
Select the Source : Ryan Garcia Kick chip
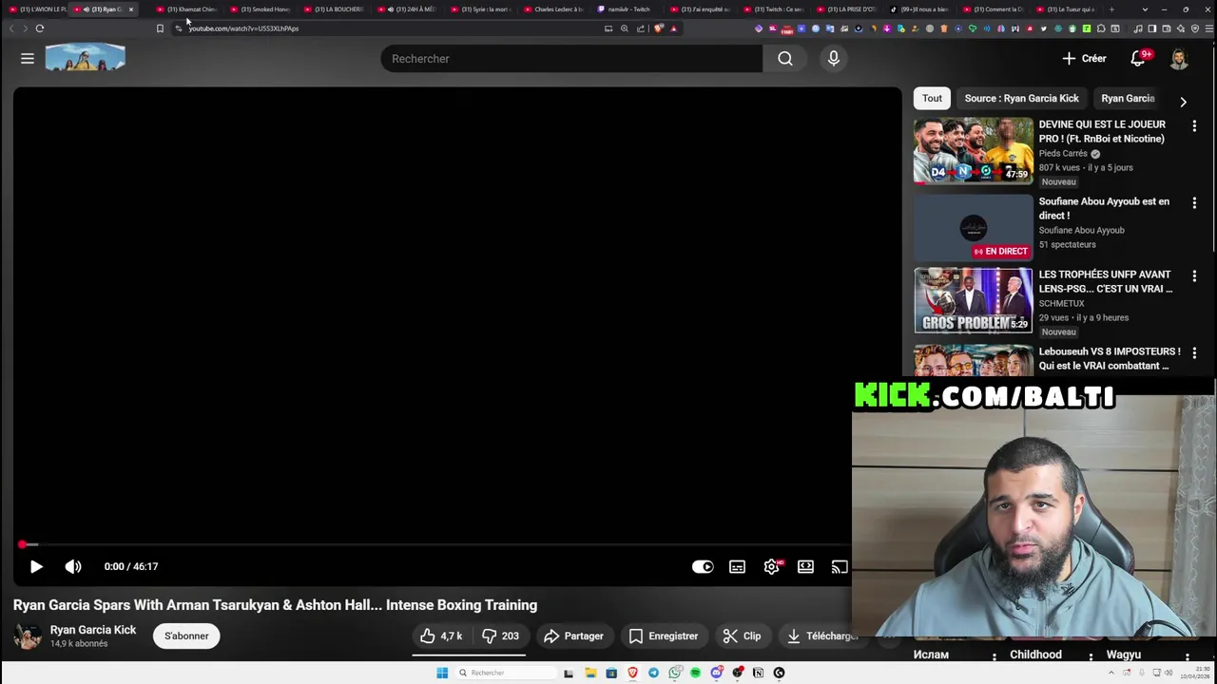[x=1021, y=98]
